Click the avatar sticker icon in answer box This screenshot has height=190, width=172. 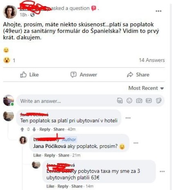tap(120, 101)
